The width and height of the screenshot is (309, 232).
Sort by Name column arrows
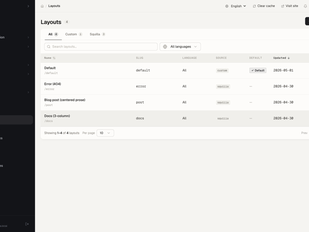click(x=54, y=58)
